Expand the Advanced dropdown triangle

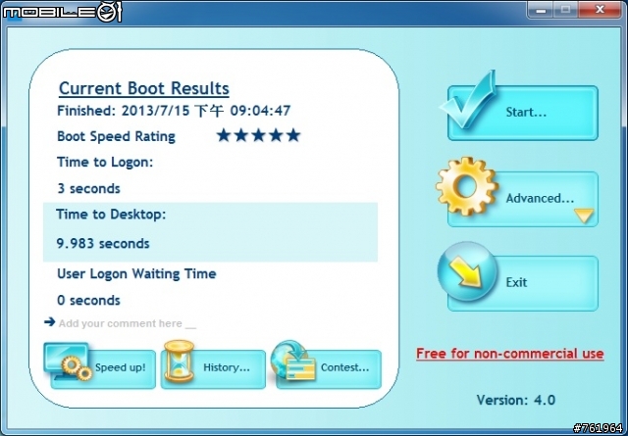pyautogui.click(x=584, y=216)
